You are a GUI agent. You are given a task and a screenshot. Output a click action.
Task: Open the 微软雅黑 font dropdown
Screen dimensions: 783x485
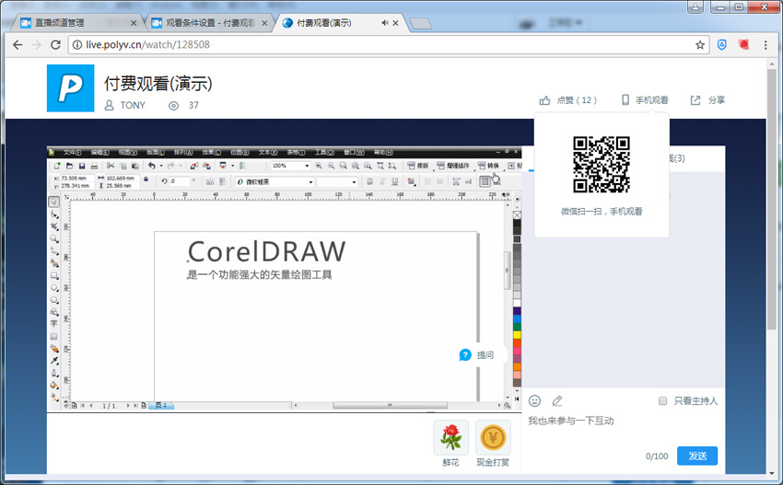coord(275,182)
